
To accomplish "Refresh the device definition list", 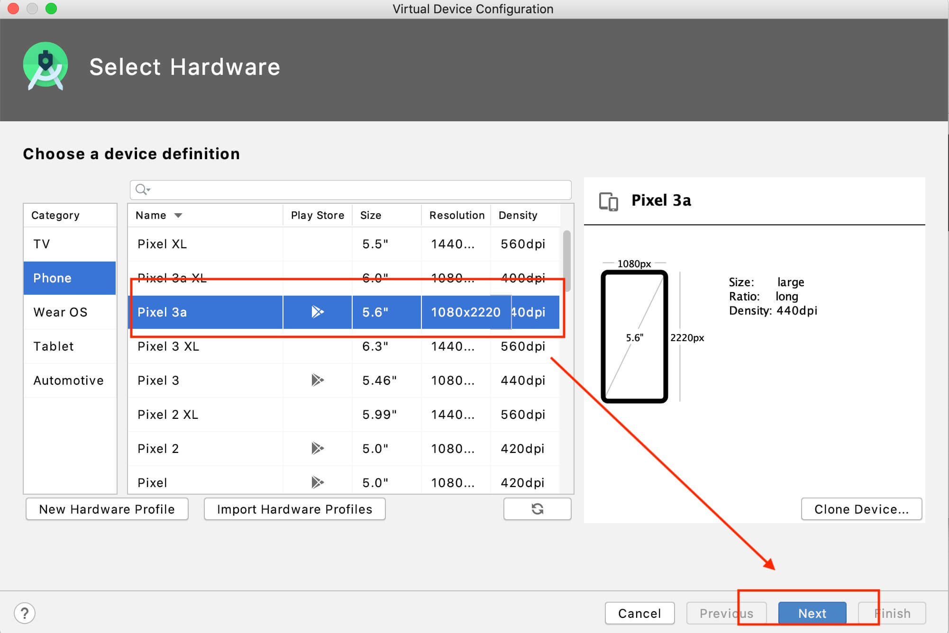I will 537,509.
